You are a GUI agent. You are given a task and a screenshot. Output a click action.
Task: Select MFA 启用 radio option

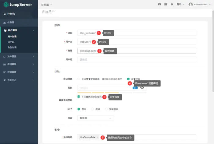[92, 109]
